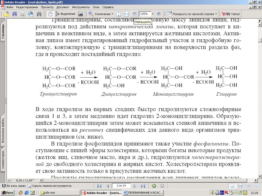
Task: Open the Страницы side panel tab
Action: 3,31
